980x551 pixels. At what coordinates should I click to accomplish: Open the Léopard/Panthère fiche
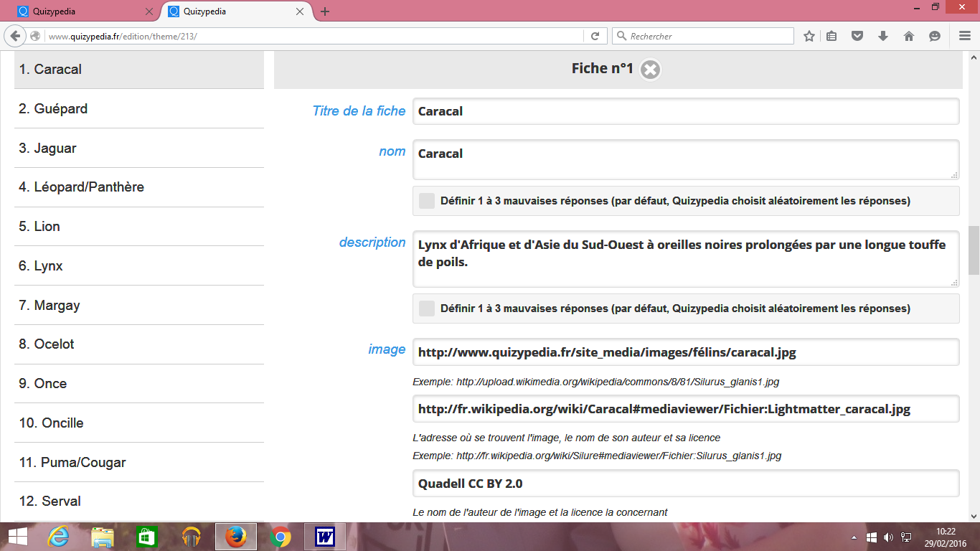click(139, 187)
